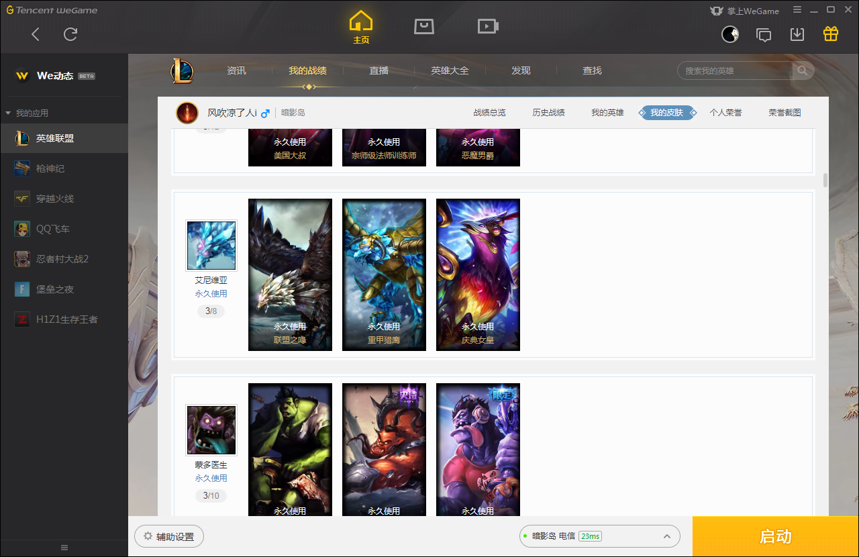This screenshot has width=859, height=557.
Task: Open the video live icon in top bar
Action: pyautogui.click(x=488, y=26)
